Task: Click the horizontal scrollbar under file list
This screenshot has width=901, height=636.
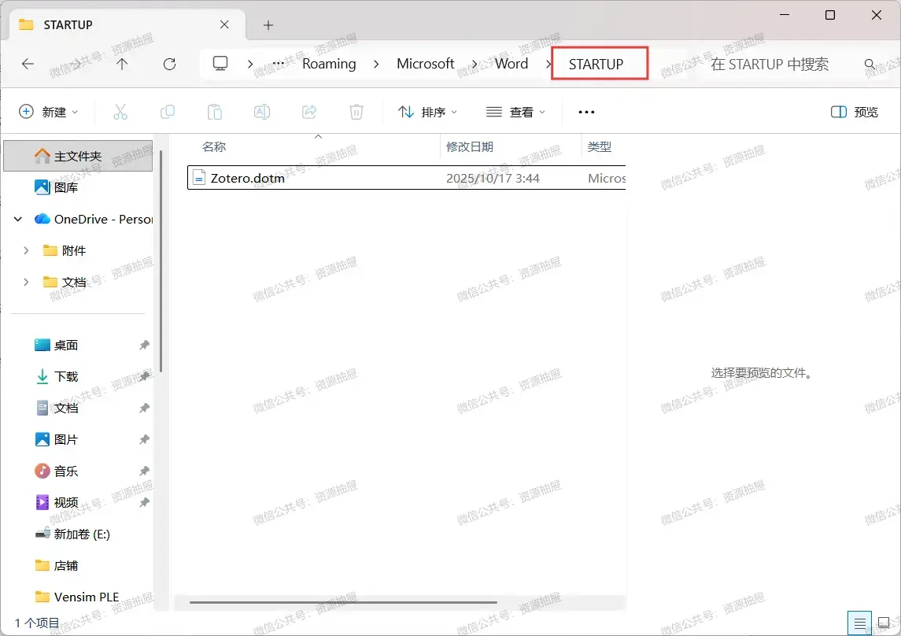Action: coord(343,602)
